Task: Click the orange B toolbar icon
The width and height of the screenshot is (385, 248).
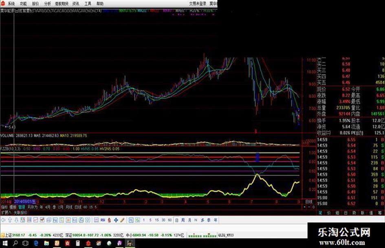Action: (x=68, y=220)
